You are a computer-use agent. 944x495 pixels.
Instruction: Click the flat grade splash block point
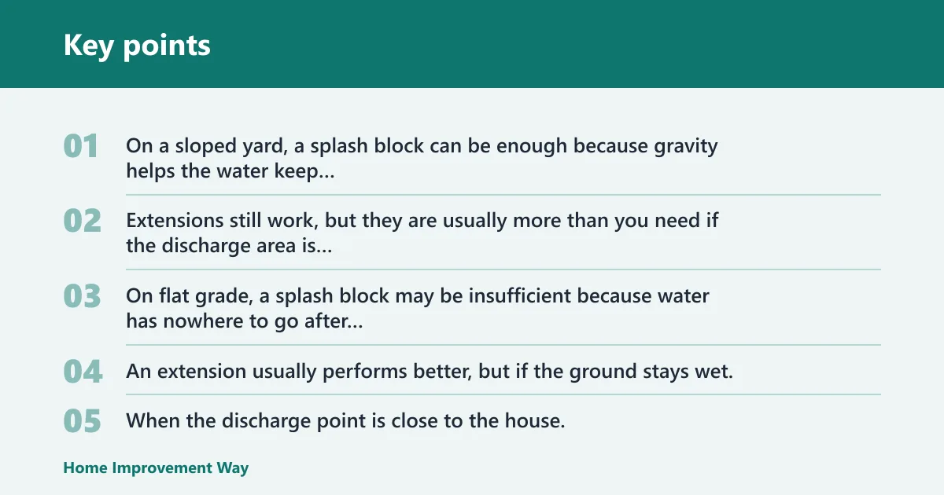(x=418, y=309)
